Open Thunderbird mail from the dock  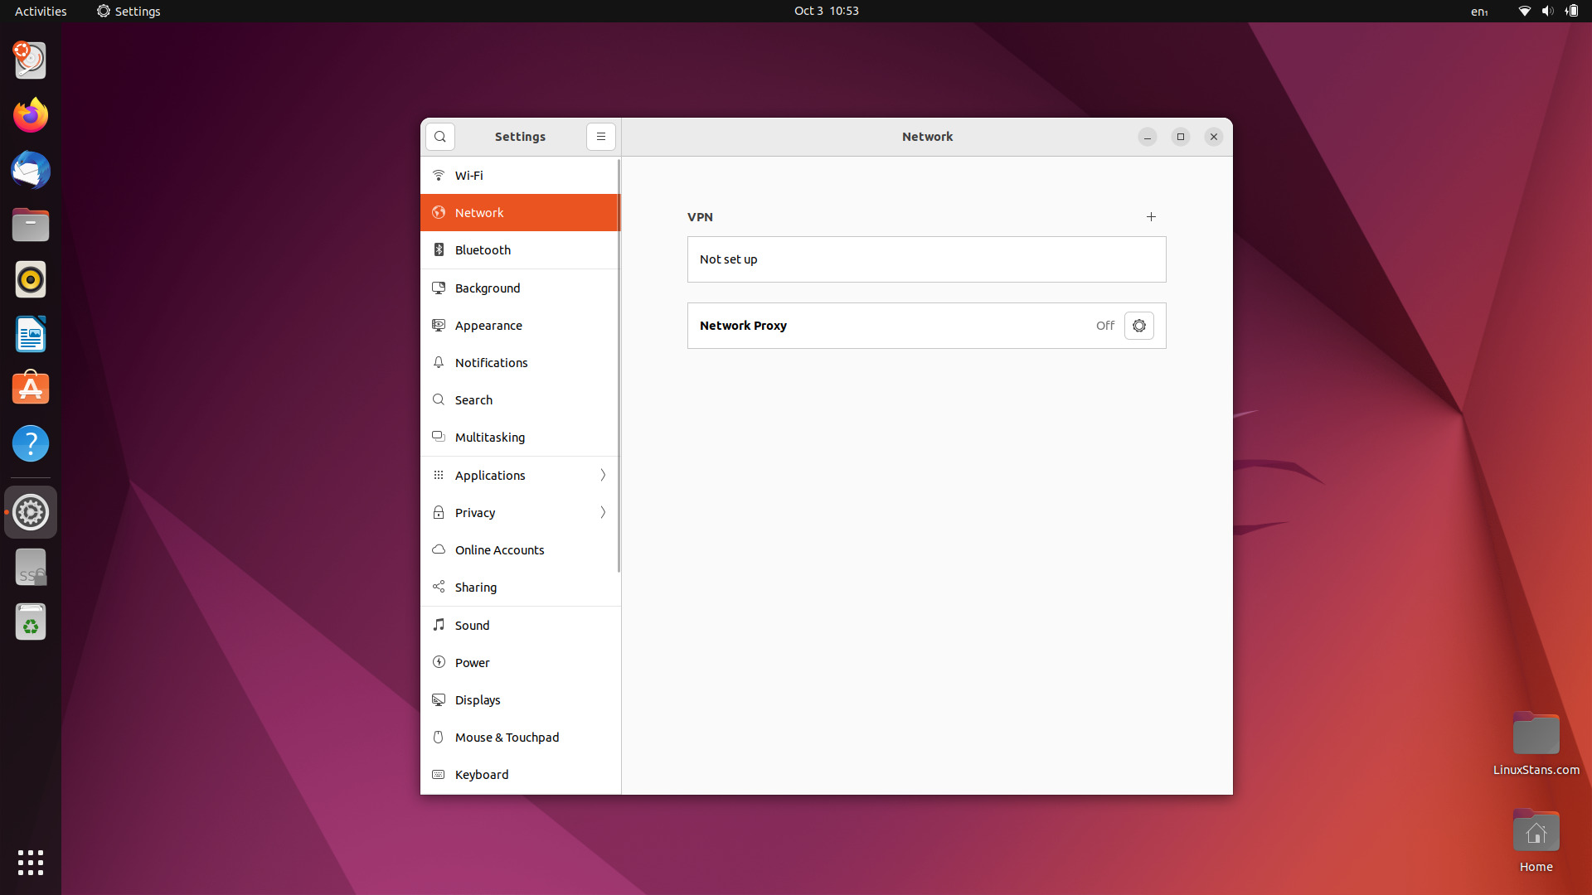(x=31, y=171)
